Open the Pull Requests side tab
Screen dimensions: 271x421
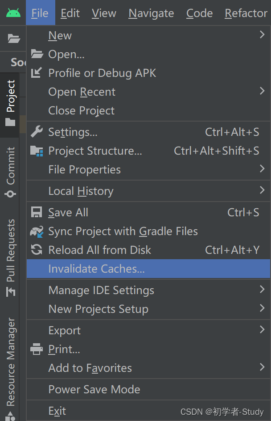(x=11, y=258)
